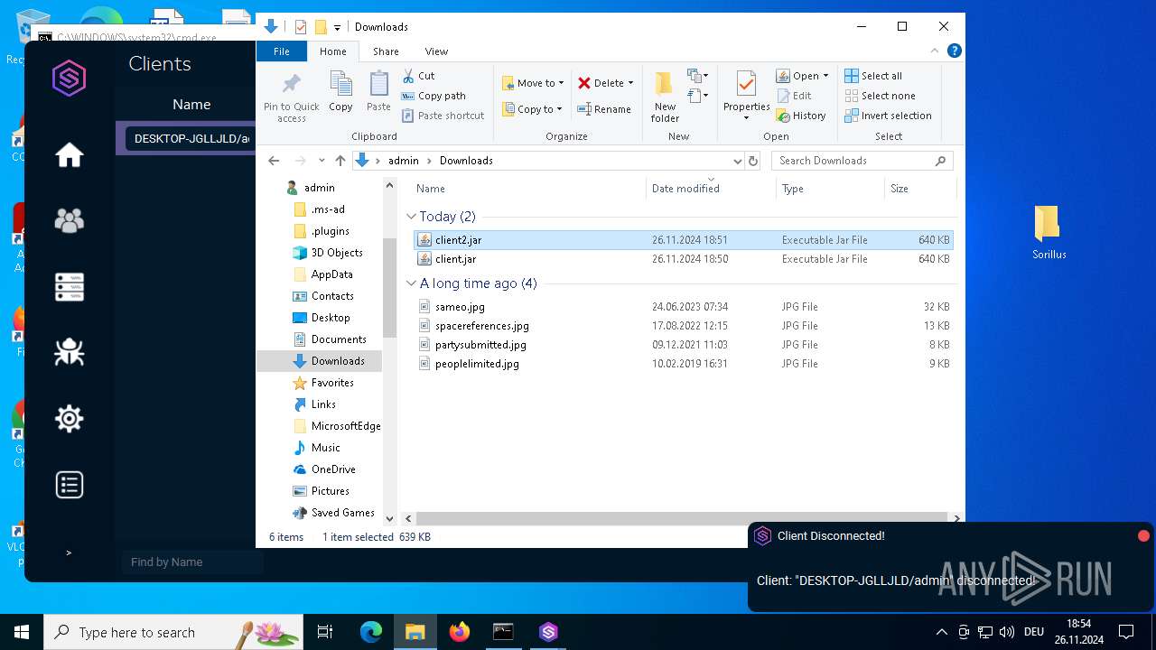The height and width of the screenshot is (650, 1156).
Task: Open the Copy to dropdown
Action: 532,109
